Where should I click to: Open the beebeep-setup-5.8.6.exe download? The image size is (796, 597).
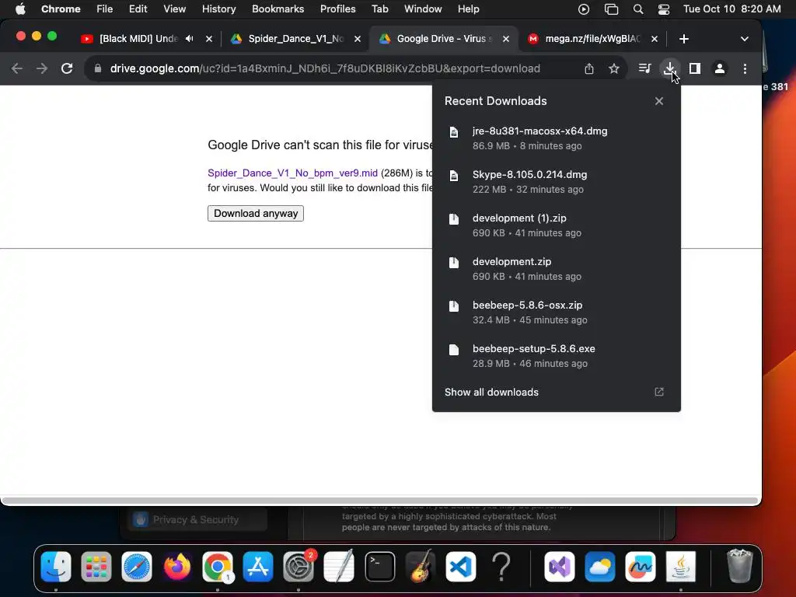tap(557, 356)
